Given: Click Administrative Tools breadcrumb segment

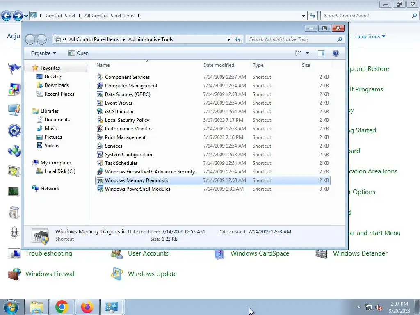Looking at the screenshot, I should (151, 39).
